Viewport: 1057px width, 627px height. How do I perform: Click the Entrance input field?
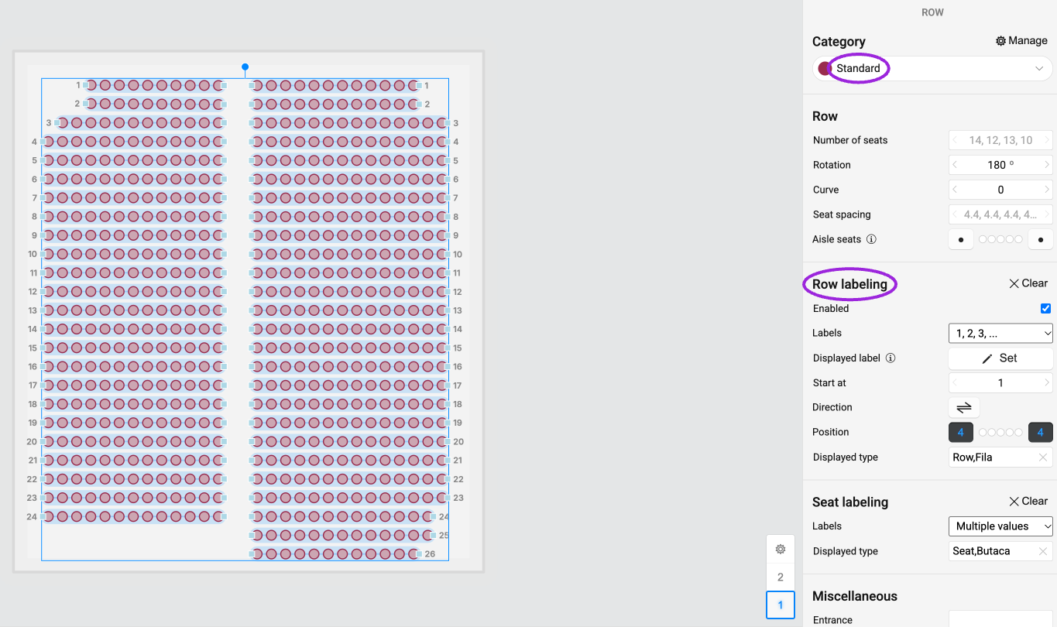[x=1000, y=619]
